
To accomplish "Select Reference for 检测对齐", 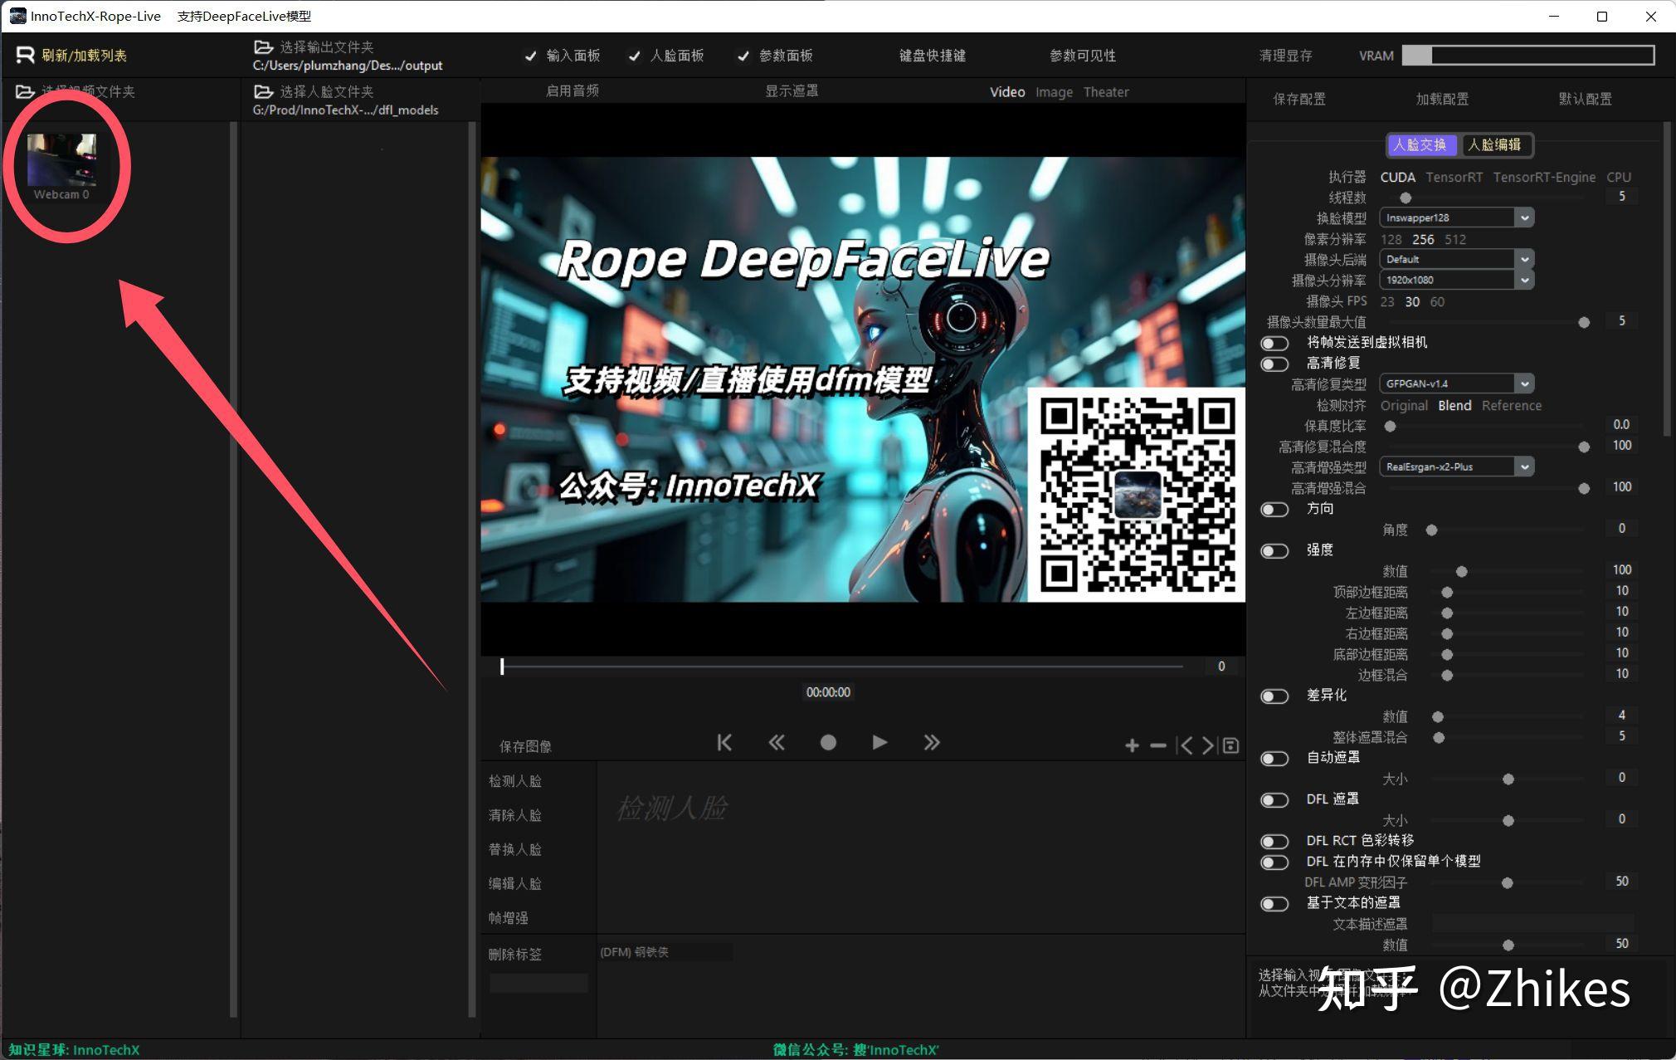I will tap(1511, 405).
